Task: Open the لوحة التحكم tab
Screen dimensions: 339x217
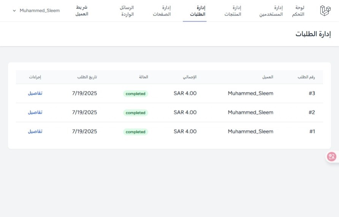Action: click(298, 11)
